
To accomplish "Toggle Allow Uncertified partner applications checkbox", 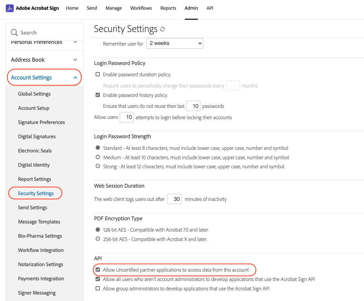I will click(98, 270).
